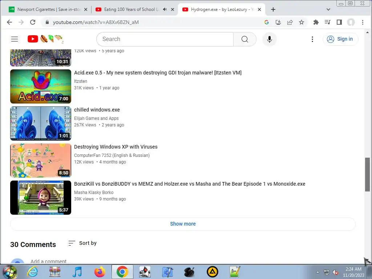Open Elijah Games and Apps channel
The image size is (372, 279).
(96, 118)
